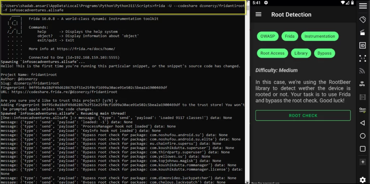Screen dimensions: 370x184
Task: Click the Root Detection title text
Action: pyautogui.click(x=291, y=14)
